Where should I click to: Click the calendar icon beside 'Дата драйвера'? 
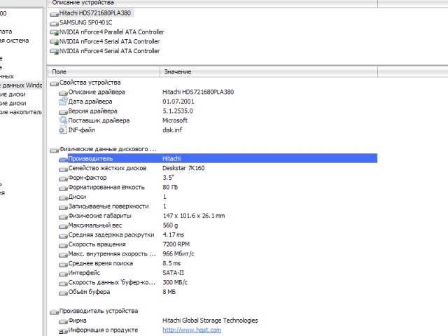tap(63, 101)
